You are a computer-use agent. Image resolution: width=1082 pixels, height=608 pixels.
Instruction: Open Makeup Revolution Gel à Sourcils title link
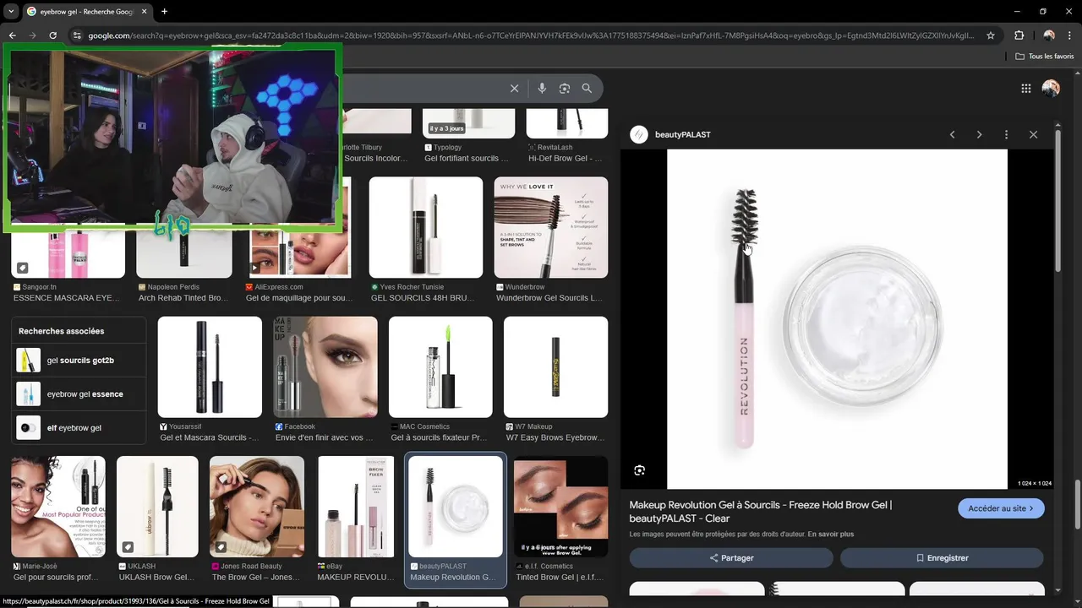pyautogui.click(x=761, y=512)
